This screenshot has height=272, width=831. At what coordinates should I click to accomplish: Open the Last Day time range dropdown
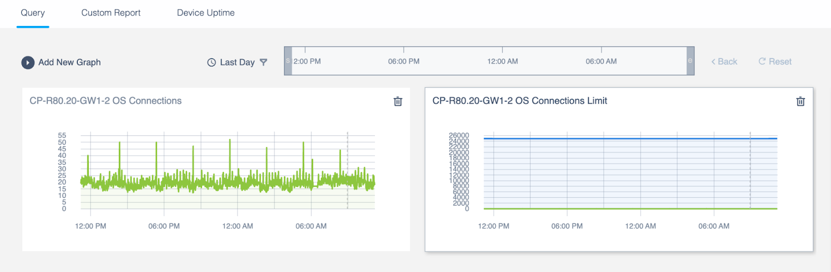pyautogui.click(x=237, y=62)
